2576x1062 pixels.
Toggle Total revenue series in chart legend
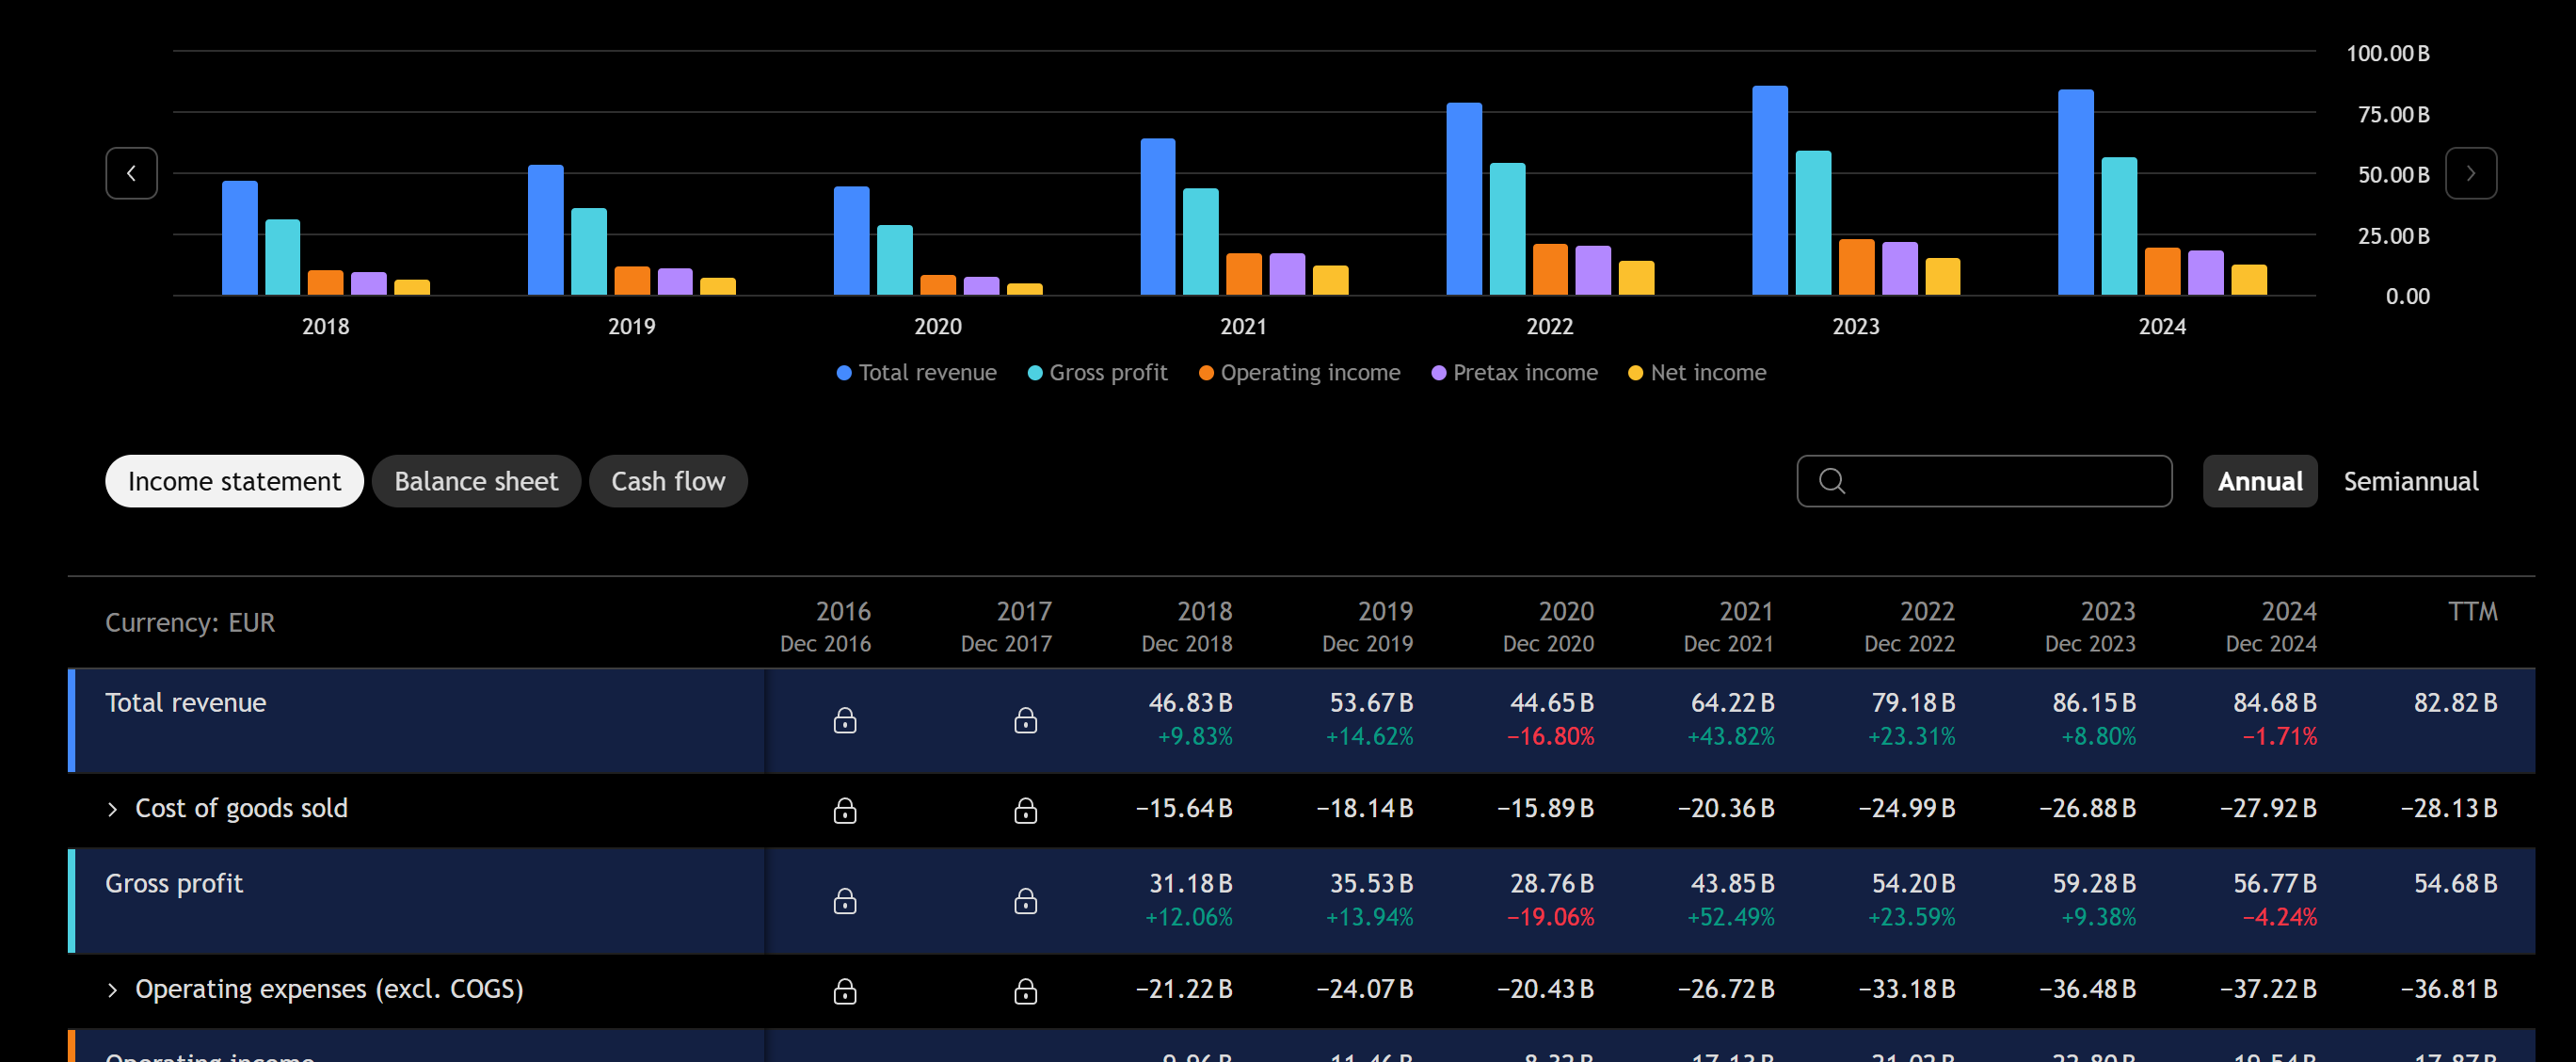(916, 373)
